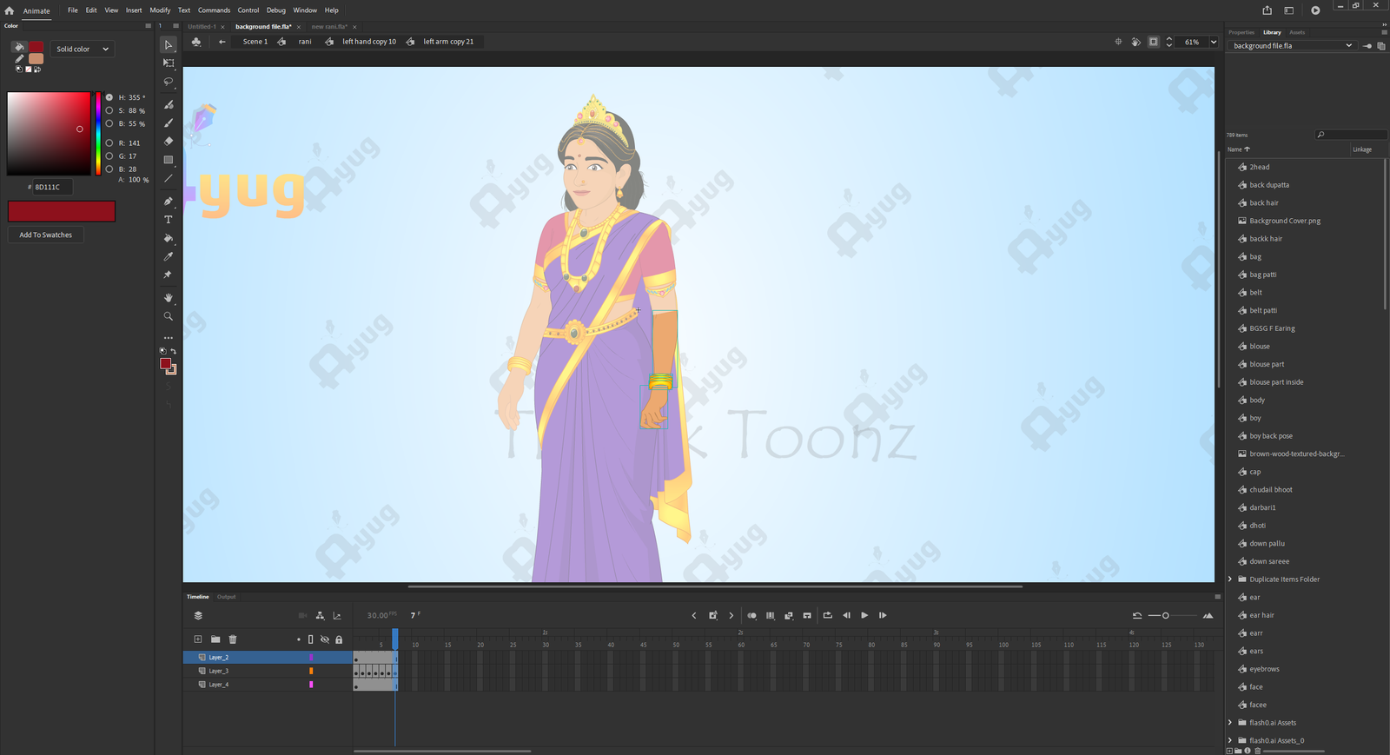Click the hex color input field
This screenshot has width=1390, height=755.
tap(52, 187)
